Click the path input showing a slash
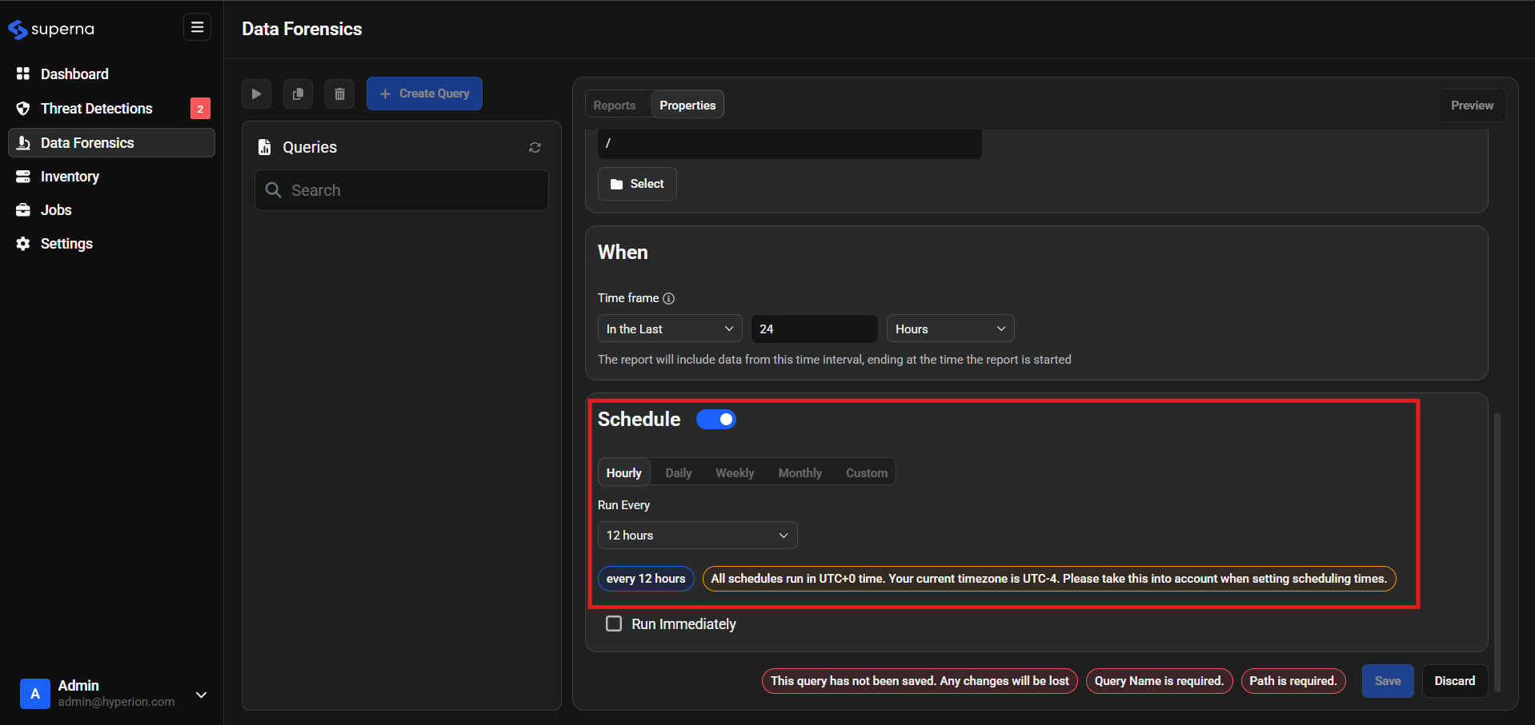 [x=789, y=143]
